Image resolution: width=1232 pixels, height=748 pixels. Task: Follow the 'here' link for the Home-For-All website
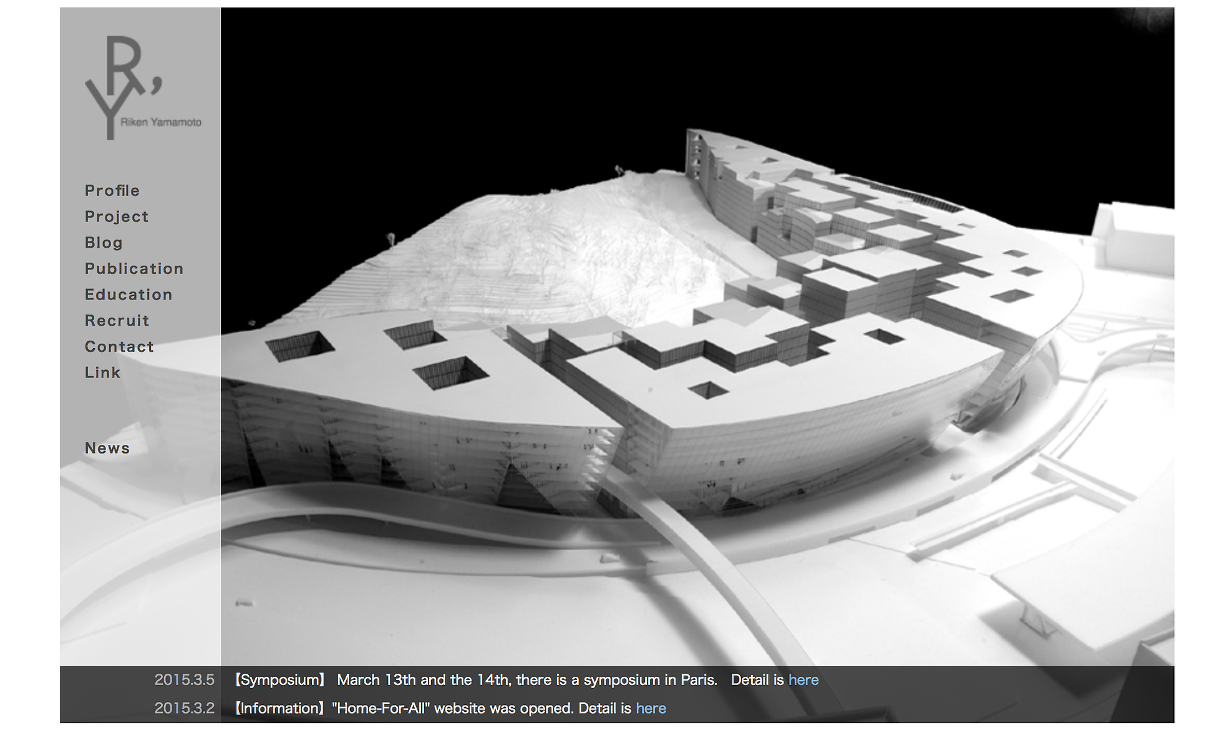[651, 709]
